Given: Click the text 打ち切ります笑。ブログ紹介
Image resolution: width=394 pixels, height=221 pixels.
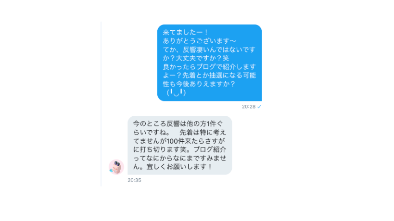Looking at the screenshot, I should (183, 149).
